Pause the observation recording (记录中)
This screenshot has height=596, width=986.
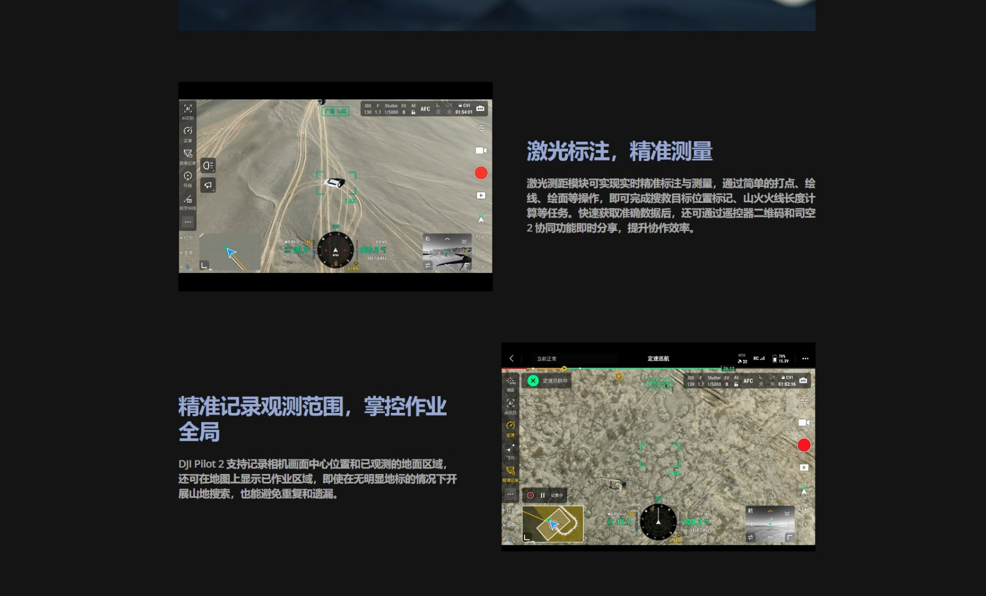[x=543, y=495]
